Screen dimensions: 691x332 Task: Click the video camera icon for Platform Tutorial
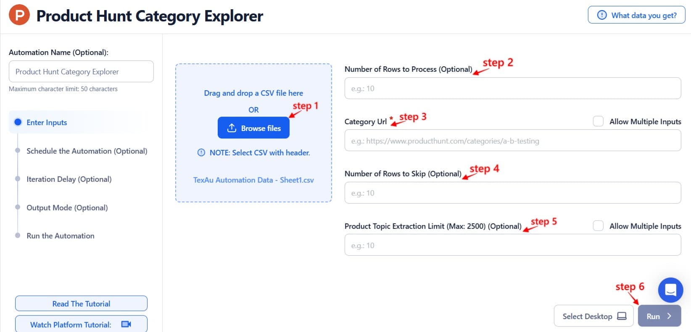[x=126, y=324]
